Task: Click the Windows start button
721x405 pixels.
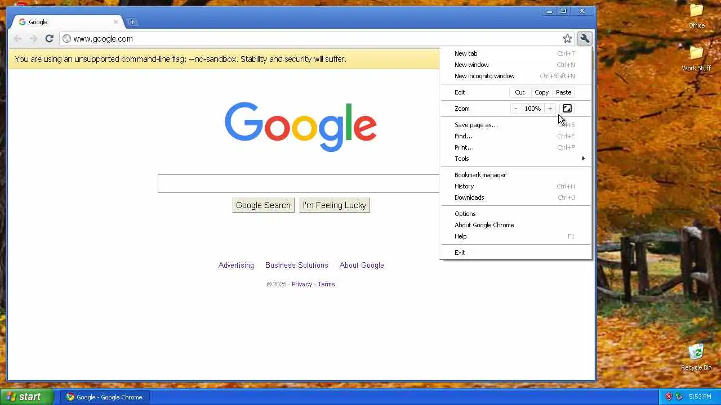Action: [x=26, y=397]
